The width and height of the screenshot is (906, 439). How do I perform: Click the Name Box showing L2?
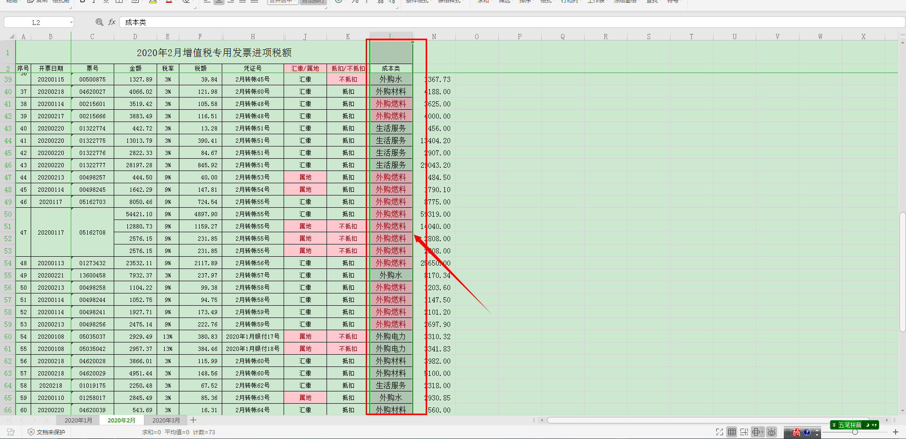coord(36,22)
